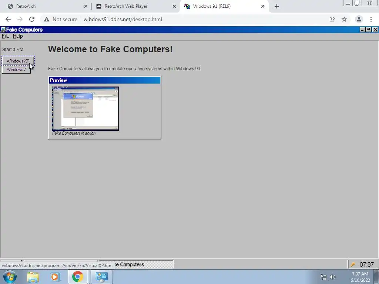Image resolution: width=379 pixels, height=284 pixels.
Task: Open the Help menu in Fake Computers
Action: 18,36
